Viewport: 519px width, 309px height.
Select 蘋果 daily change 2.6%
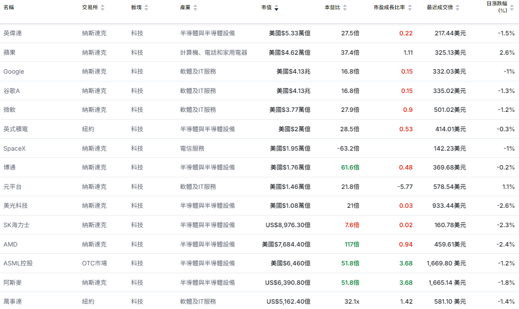507,52
